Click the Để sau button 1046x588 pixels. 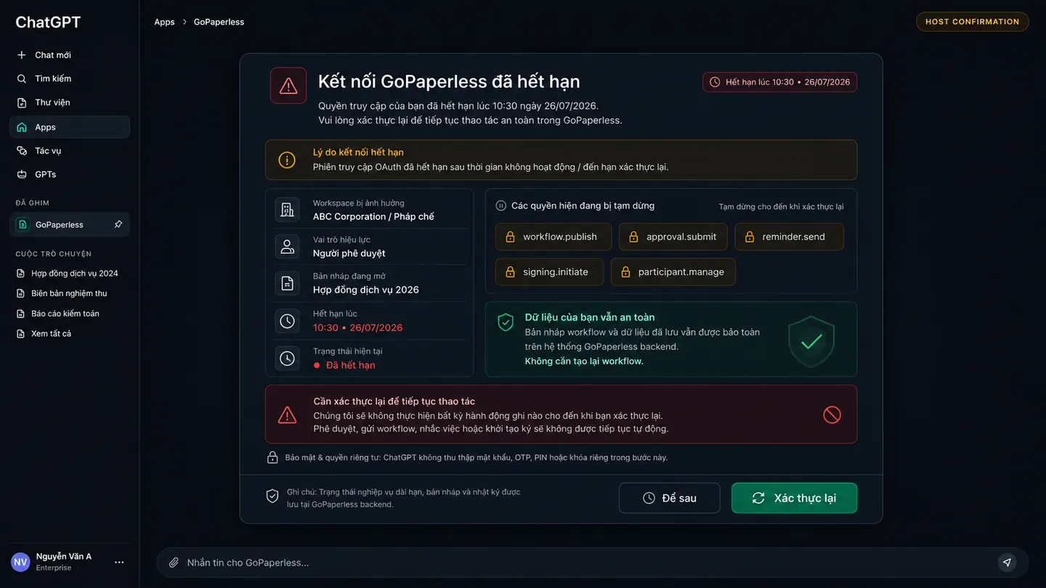[x=669, y=498]
